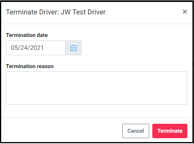
Task: Confirm with the red Terminate button
Action: [170, 131]
